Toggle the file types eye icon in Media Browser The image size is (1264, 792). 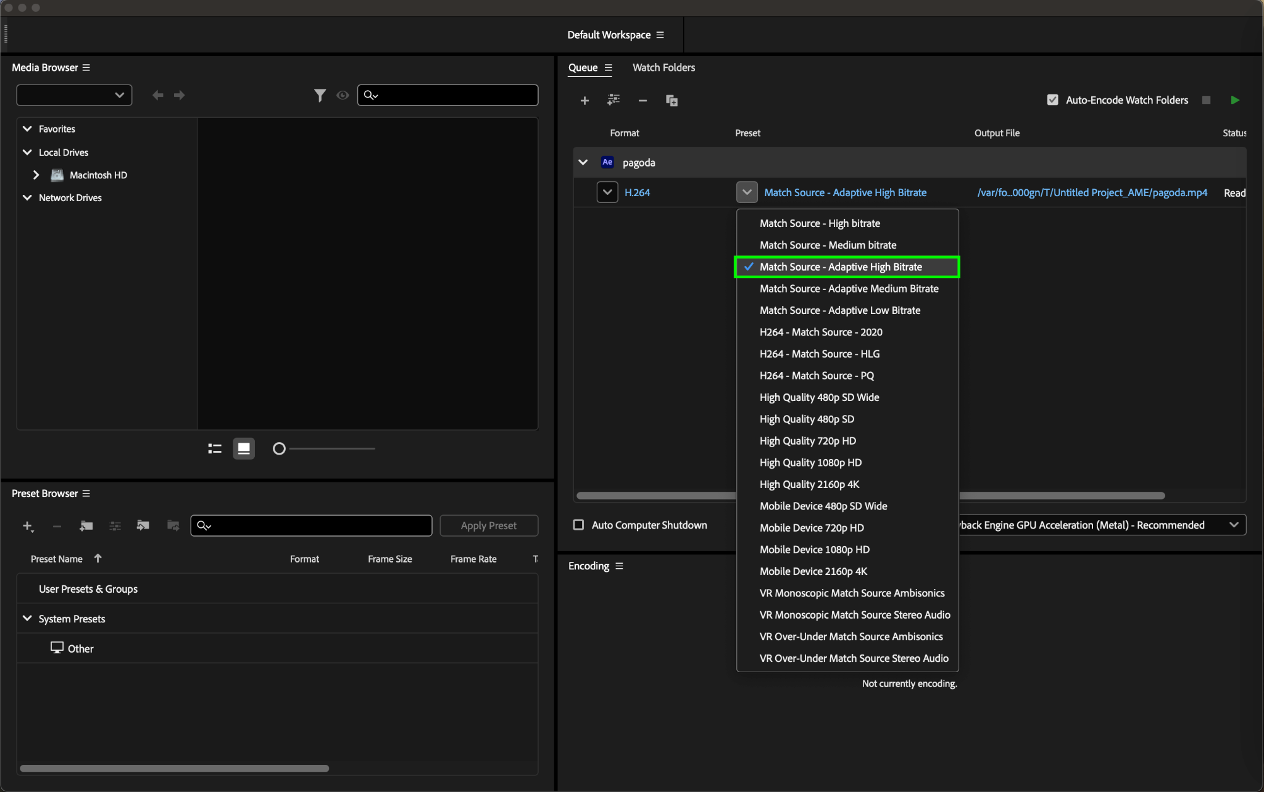click(x=343, y=95)
